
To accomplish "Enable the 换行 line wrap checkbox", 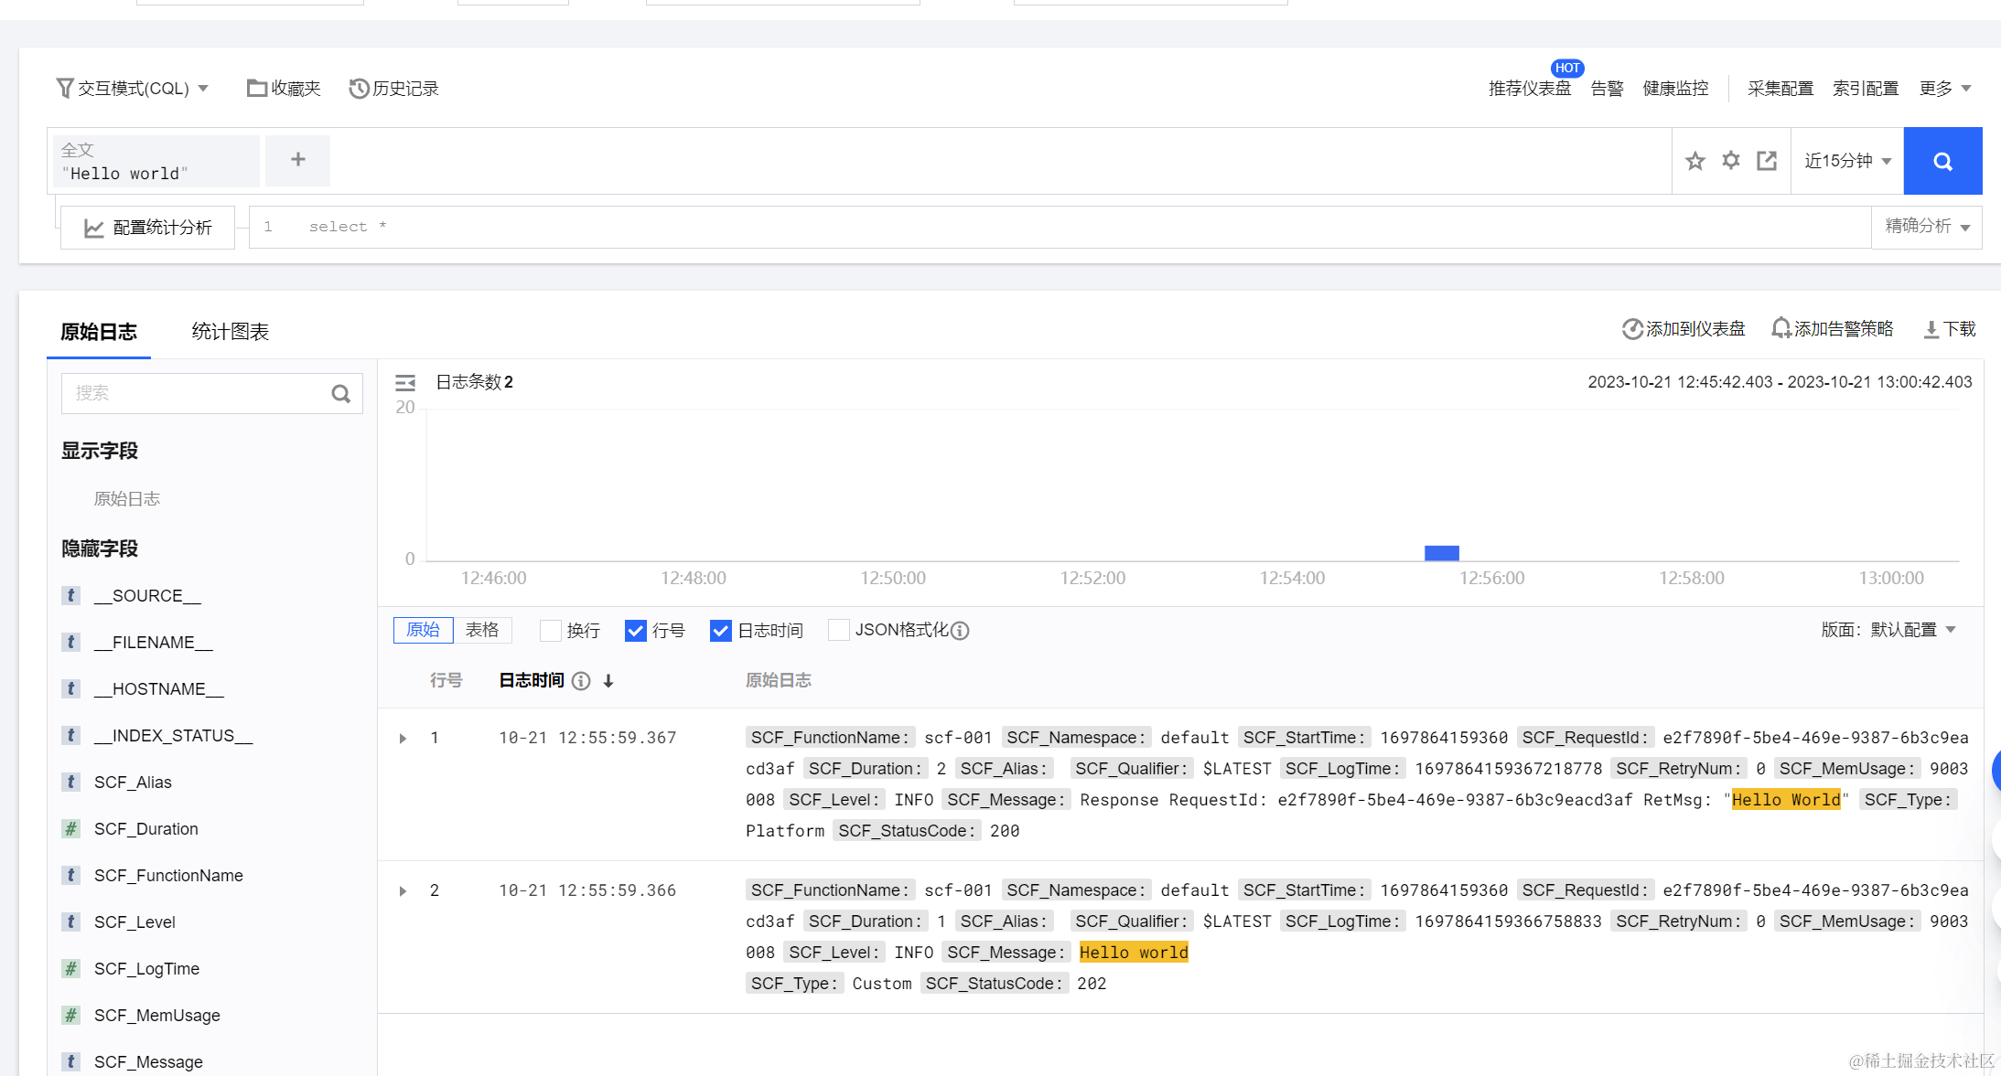I will pos(550,631).
